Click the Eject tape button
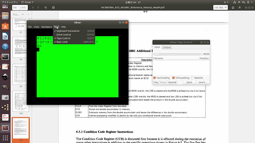 point(189,82)
